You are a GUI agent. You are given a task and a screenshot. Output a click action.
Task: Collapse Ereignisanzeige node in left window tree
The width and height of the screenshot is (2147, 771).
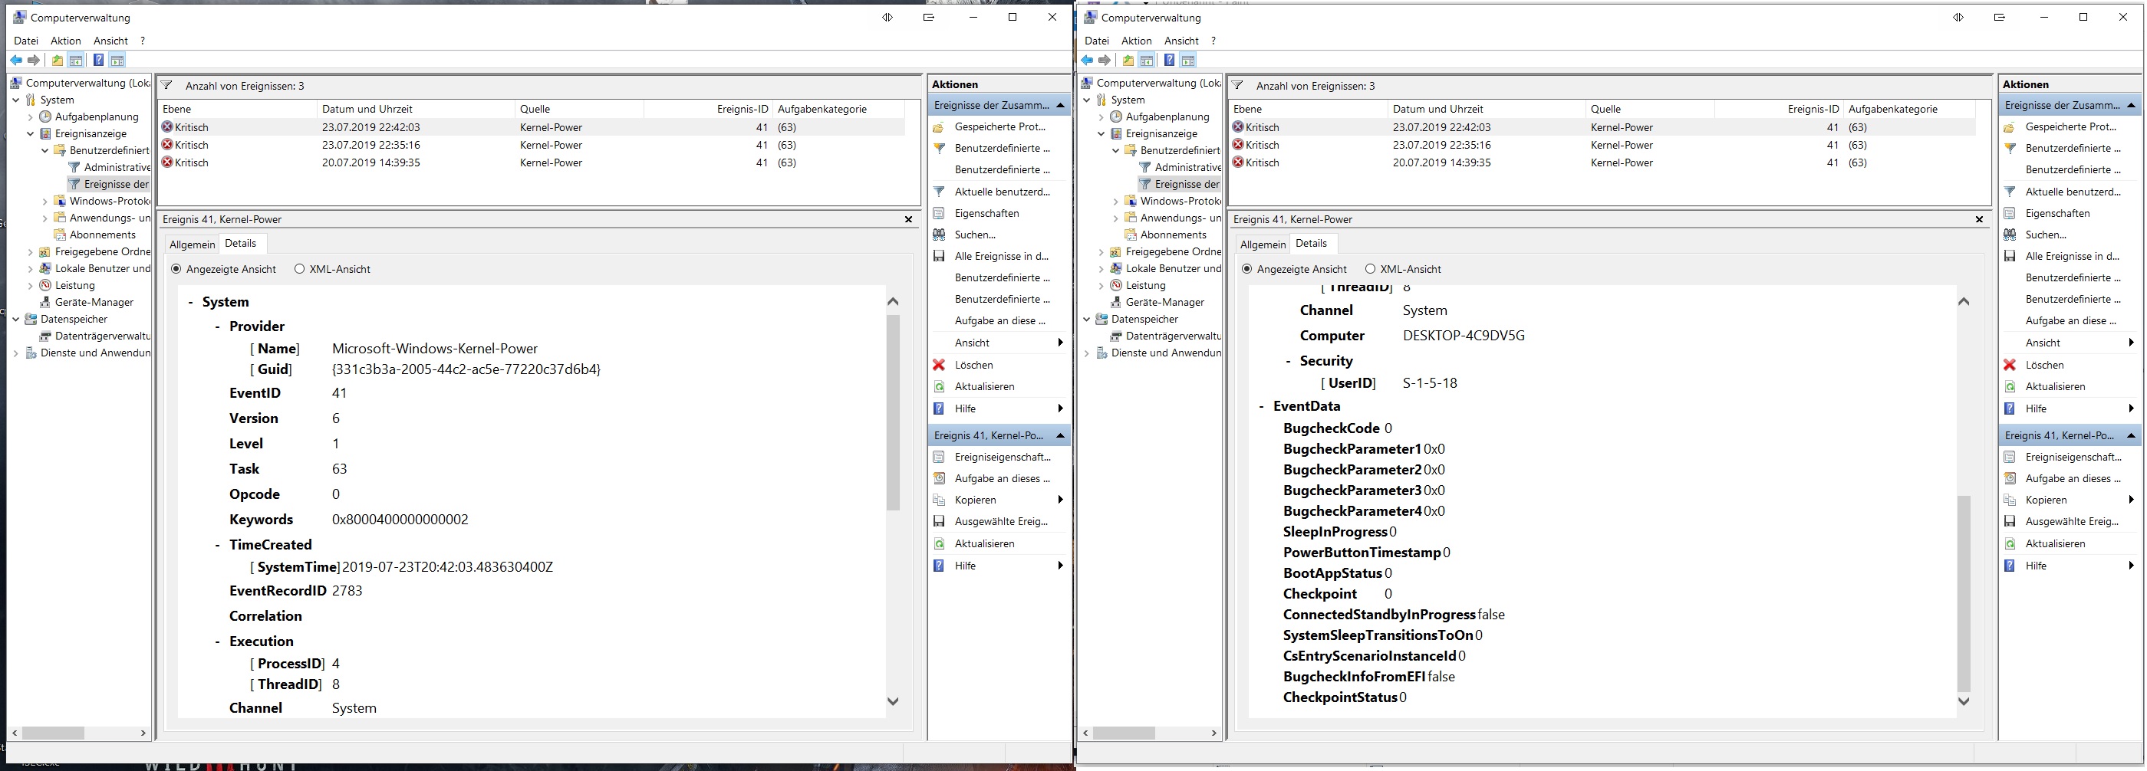pyautogui.click(x=31, y=133)
